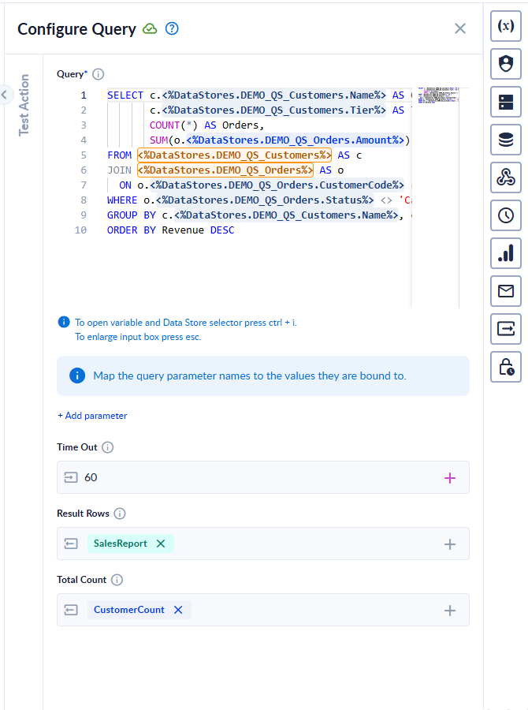Click the SELECT keyword on line 1

coord(125,95)
